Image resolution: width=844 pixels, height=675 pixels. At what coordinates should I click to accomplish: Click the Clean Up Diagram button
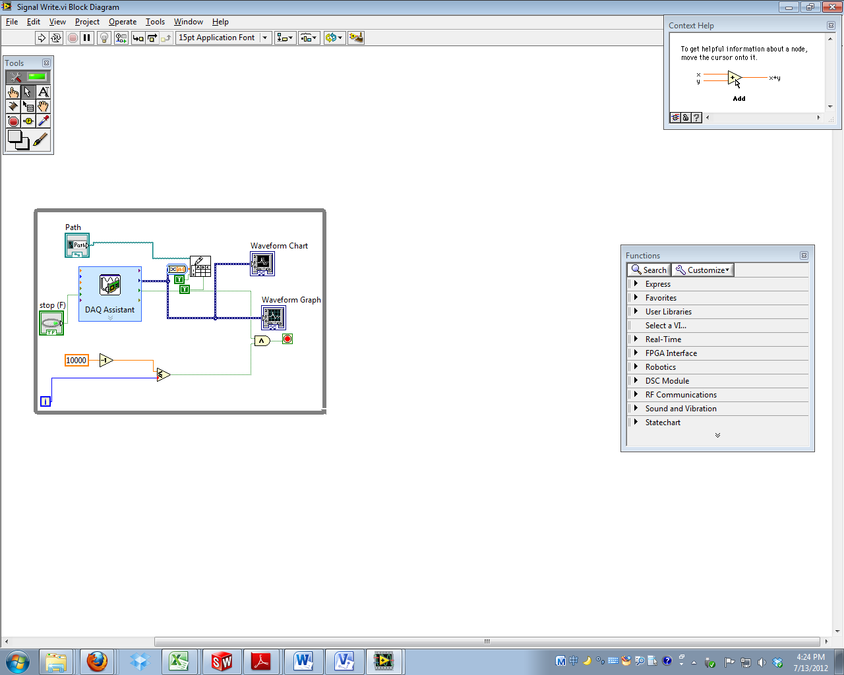(x=356, y=38)
